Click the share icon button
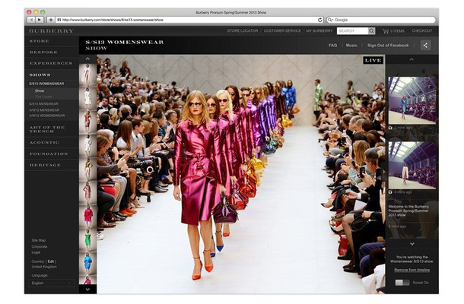464x304 pixels. [425, 46]
